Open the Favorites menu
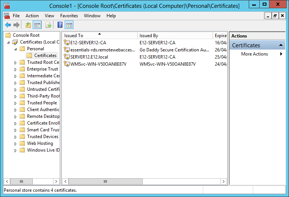Image resolution: width=289 pixels, height=197 pixels. point(69,16)
